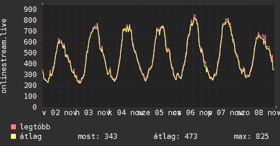Click the x-axis date '08 nov'
The height and width of the screenshot is (146, 280).
click(x=267, y=113)
